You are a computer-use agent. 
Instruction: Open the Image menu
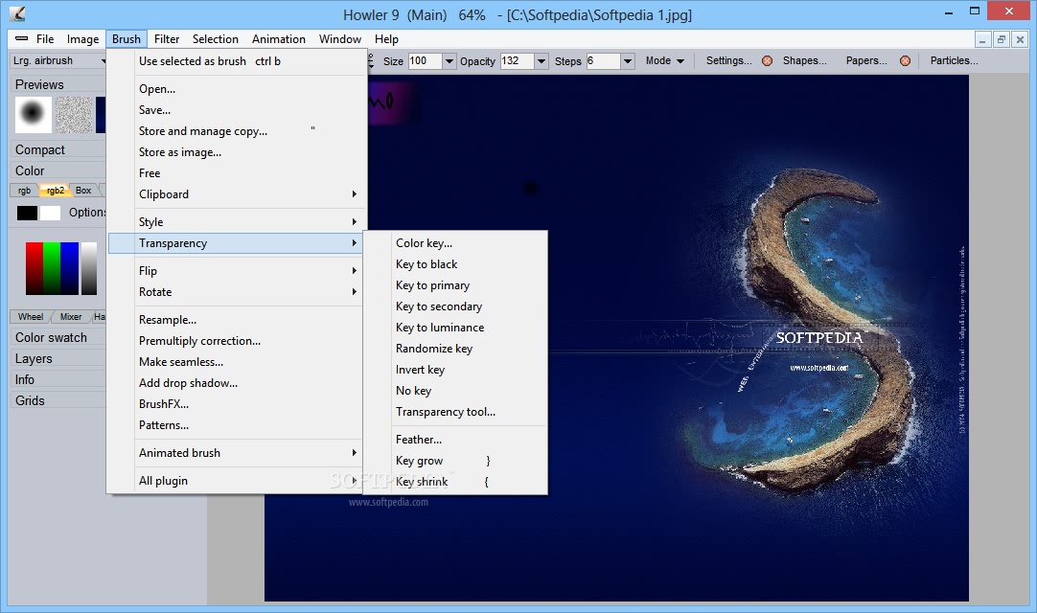(x=82, y=39)
